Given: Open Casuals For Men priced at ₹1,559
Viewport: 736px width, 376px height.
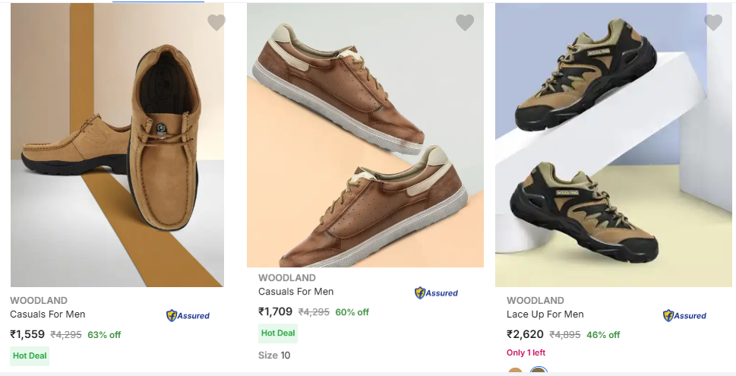Looking at the screenshot, I should tap(48, 314).
